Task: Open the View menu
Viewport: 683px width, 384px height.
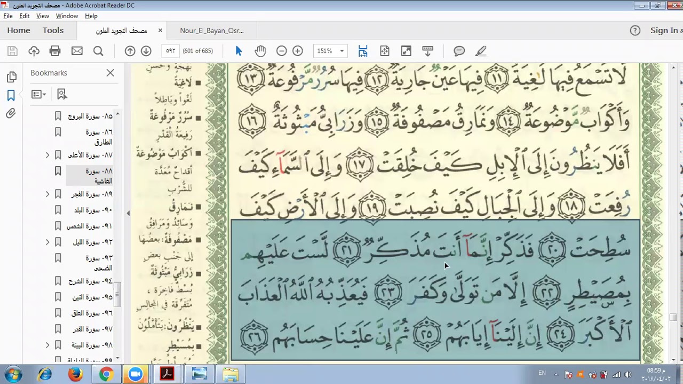Action: click(x=43, y=16)
